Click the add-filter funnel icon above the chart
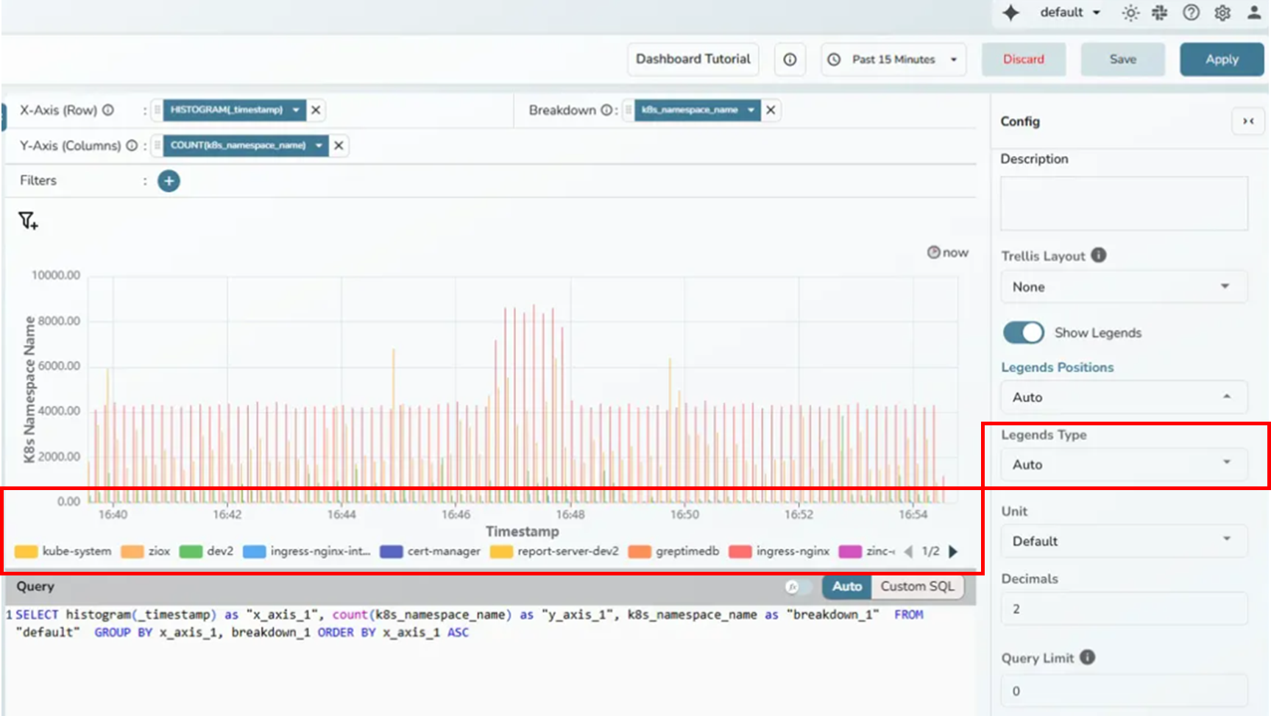 28,221
